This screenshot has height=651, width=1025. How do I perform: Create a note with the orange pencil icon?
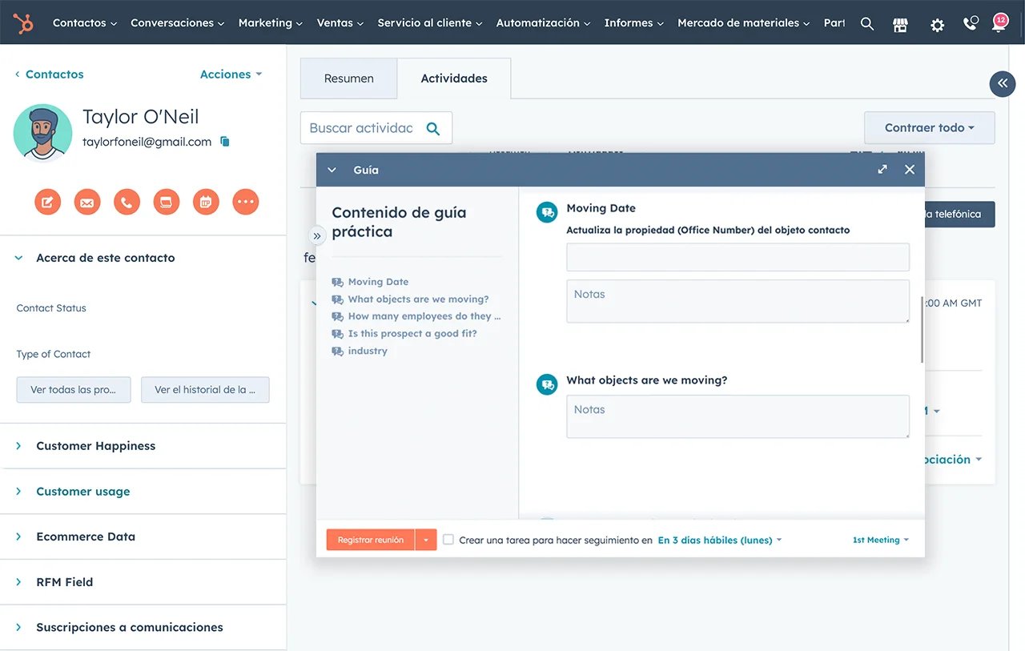click(x=47, y=202)
